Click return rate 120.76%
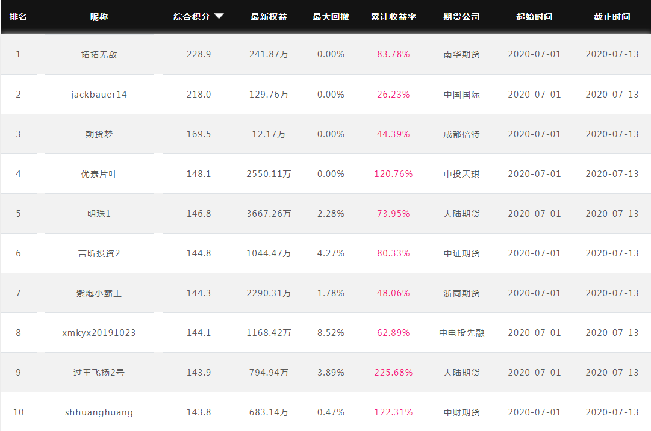The width and height of the screenshot is (651, 431). coord(393,174)
